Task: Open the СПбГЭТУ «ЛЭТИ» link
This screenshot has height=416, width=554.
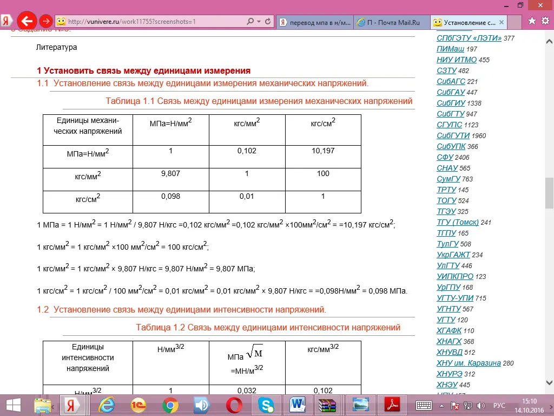Action: 469,38
